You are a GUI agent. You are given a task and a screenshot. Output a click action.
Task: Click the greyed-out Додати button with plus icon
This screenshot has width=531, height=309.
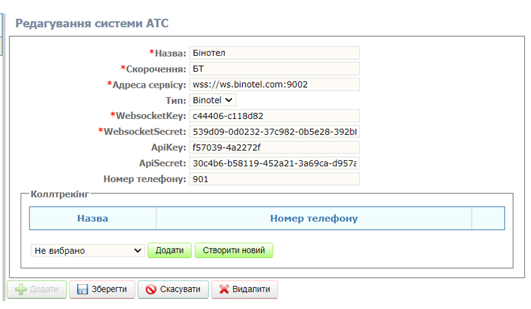pos(37,290)
